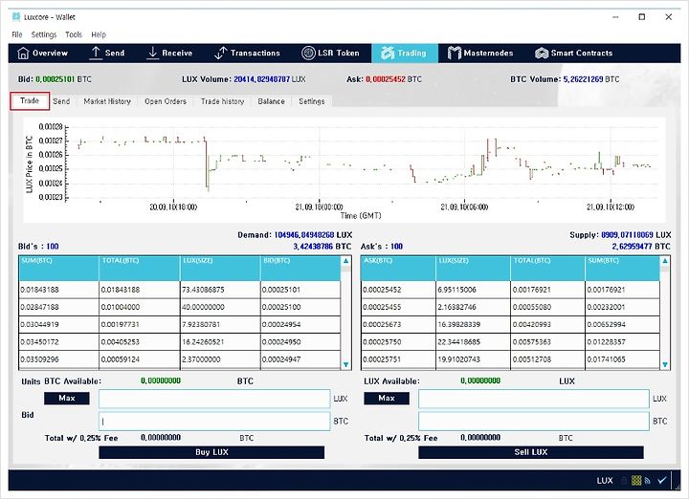Click ASK(BTC) column header
The height and width of the screenshot is (499, 689).
[x=398, y=269]
